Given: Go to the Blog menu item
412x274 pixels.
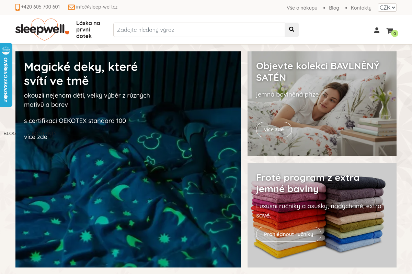Looking at the screenshot, I should [x=334, y=8].
